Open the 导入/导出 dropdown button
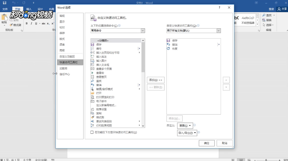The width and height of the screenshot is (288, 161). point(187,133)
